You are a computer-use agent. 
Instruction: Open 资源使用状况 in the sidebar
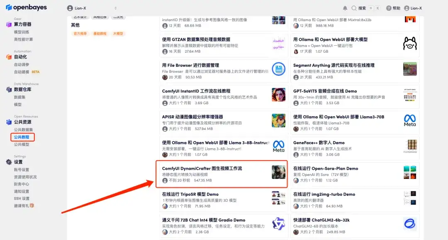coord(25,177)
